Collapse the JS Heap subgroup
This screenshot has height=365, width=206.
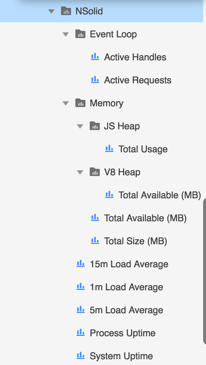pyautogui.click(x=80, y=126)
